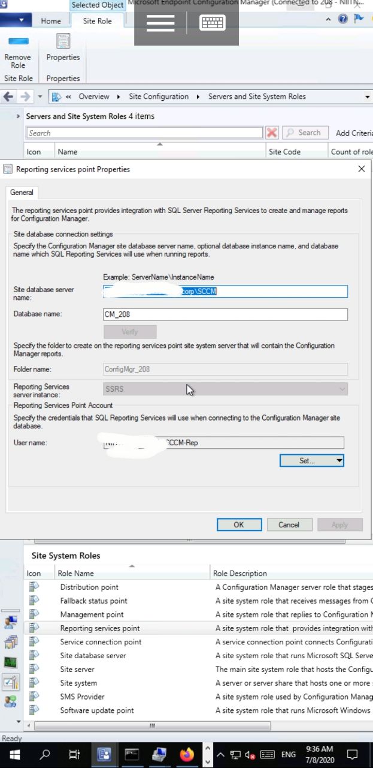Open Community workspace icon
This screenshot has width=373, height=768.
click(x=11, y=701)
